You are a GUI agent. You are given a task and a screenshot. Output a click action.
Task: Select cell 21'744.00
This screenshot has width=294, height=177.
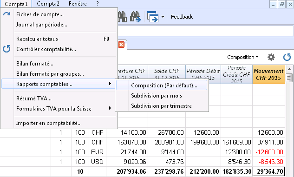coord(127,152)
